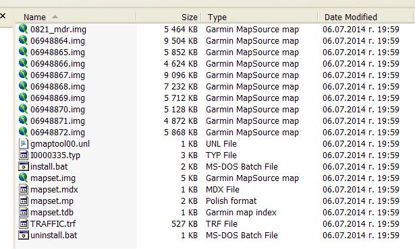Select the file name mapset.mp

point(52,201)
